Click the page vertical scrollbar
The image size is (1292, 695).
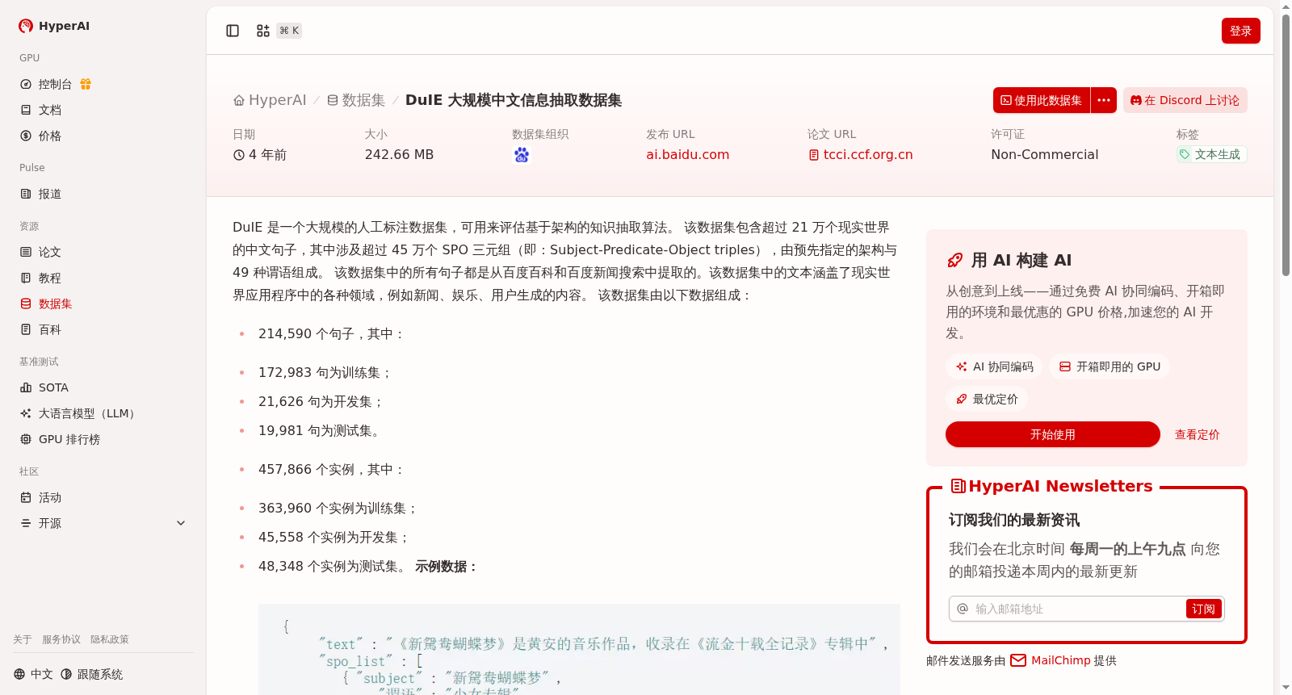(1286, 144)
